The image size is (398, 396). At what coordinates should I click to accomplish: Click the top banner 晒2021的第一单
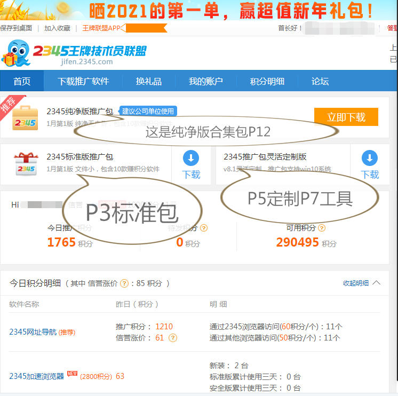click(198, 10)
